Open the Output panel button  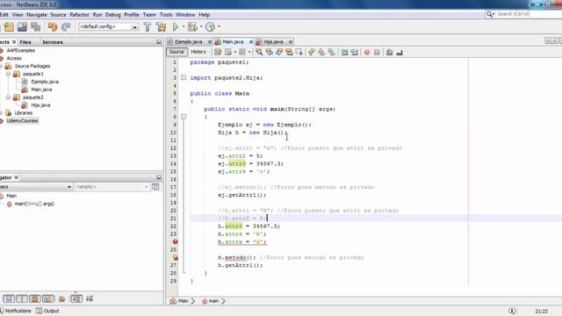click(47, 311)
